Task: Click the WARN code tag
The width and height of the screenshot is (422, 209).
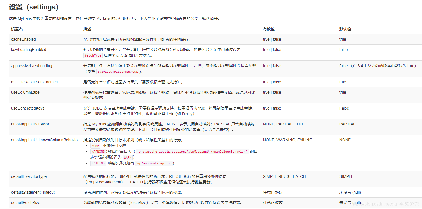Action: click(x=127, y=157)
